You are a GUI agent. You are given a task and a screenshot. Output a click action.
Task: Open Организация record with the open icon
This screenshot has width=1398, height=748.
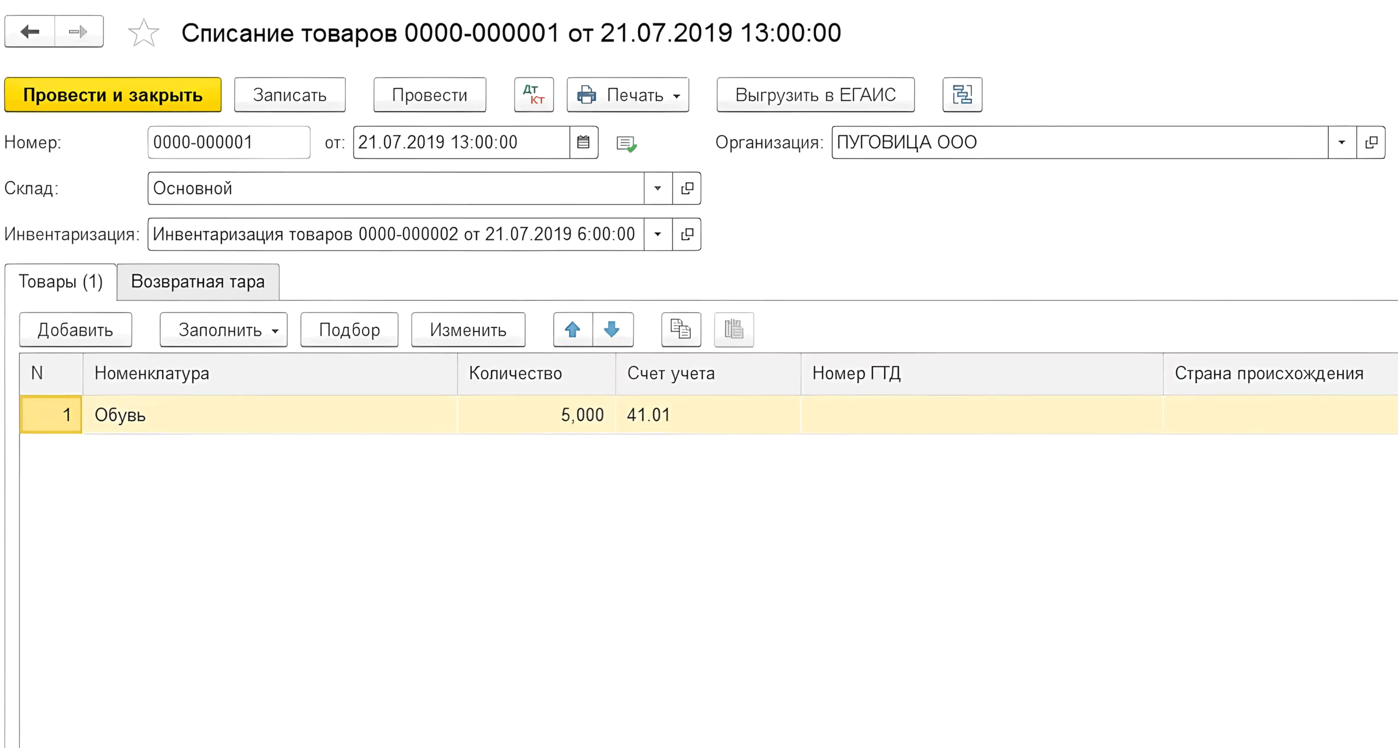click(1371, 142)
